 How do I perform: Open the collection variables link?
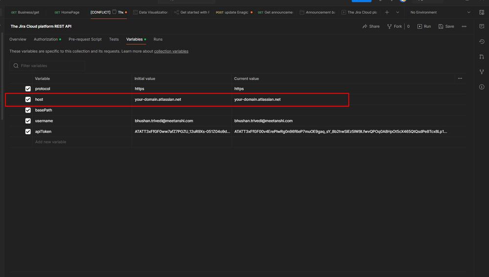[171, 51]
